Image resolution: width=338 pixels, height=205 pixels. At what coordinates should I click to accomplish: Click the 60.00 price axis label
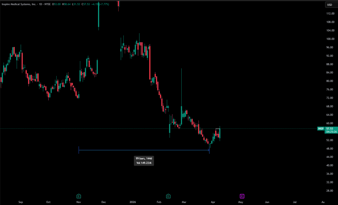pos(330,123)
